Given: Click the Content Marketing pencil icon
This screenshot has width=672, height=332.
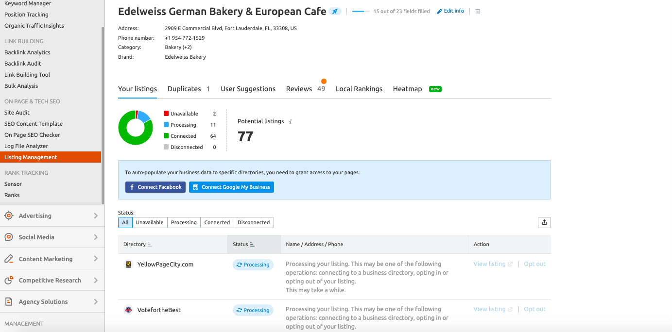Looking at the screenshot, I should click(x=9, y=259).
